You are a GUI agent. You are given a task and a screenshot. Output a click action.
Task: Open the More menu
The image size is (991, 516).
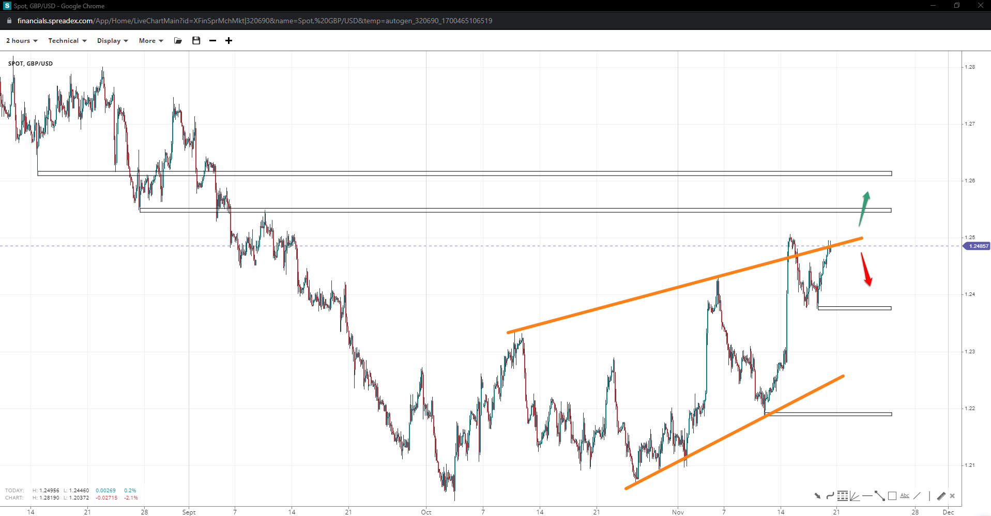151,41
